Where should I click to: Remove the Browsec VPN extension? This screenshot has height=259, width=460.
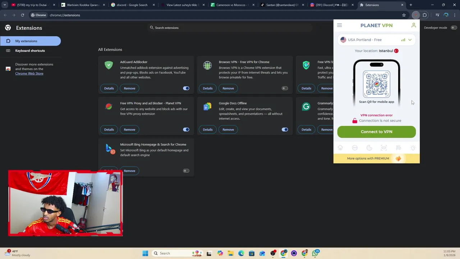tap(228, 88)
